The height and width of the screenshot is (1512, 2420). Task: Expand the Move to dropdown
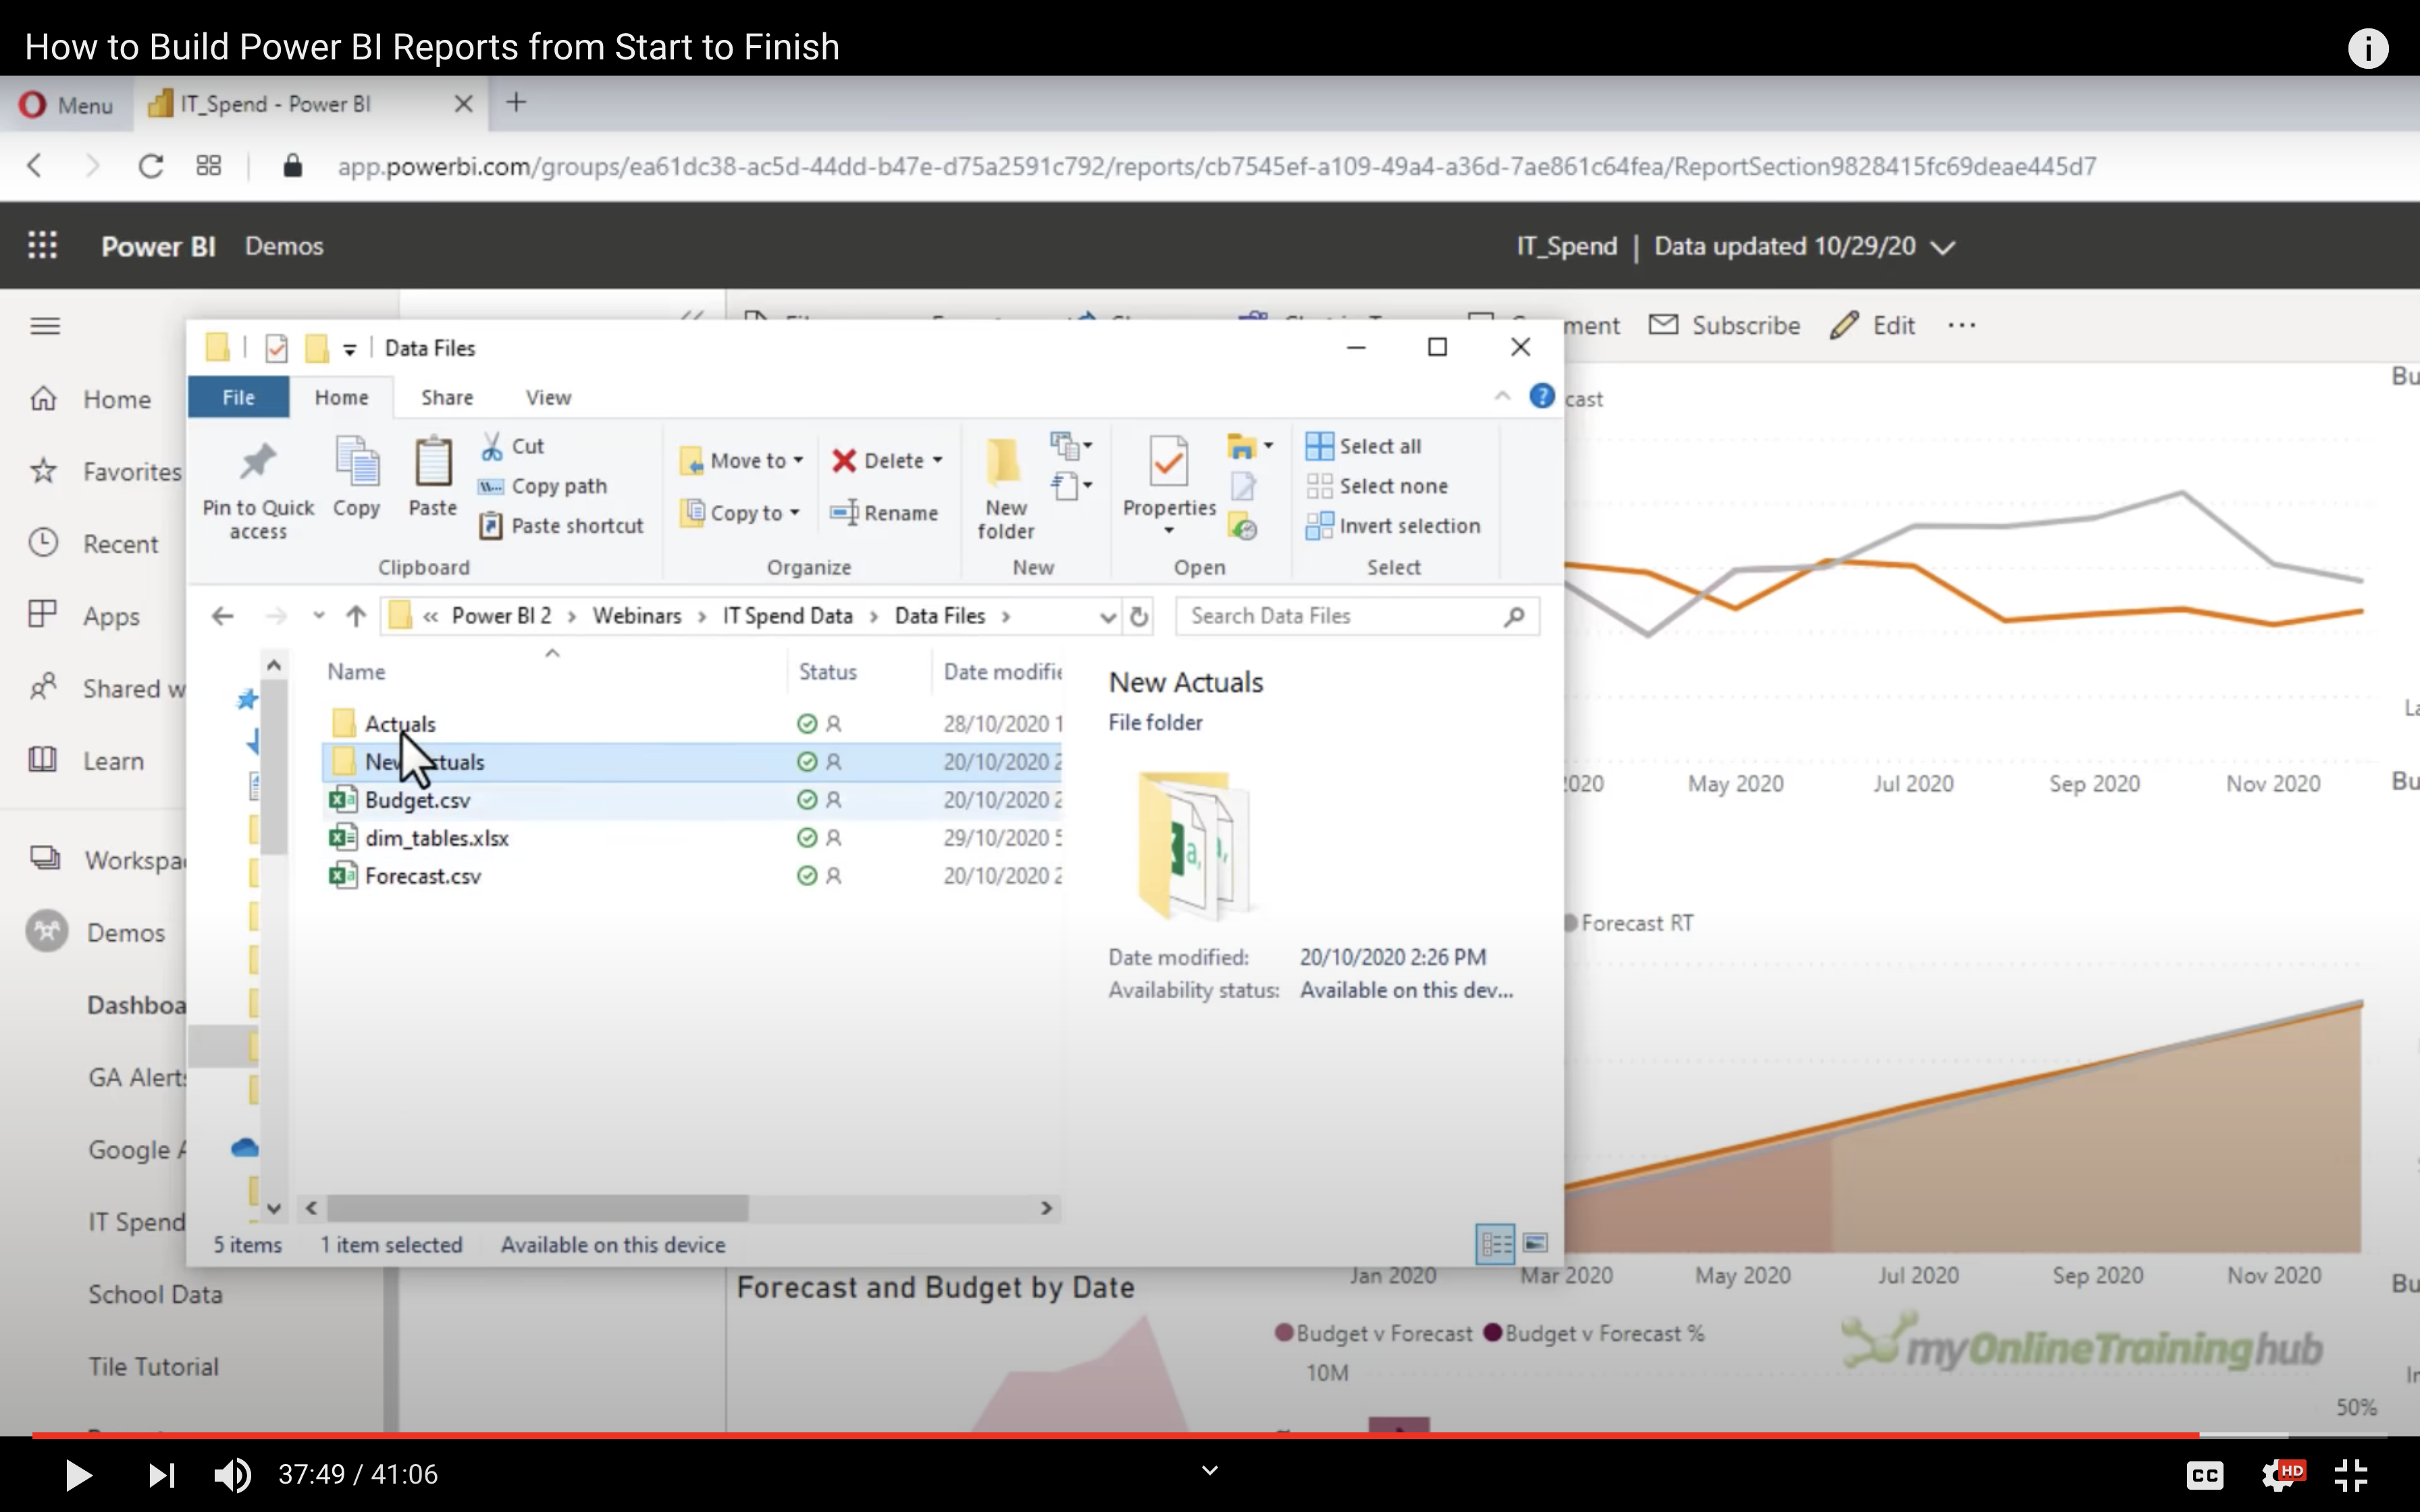[x=798, y=460]
